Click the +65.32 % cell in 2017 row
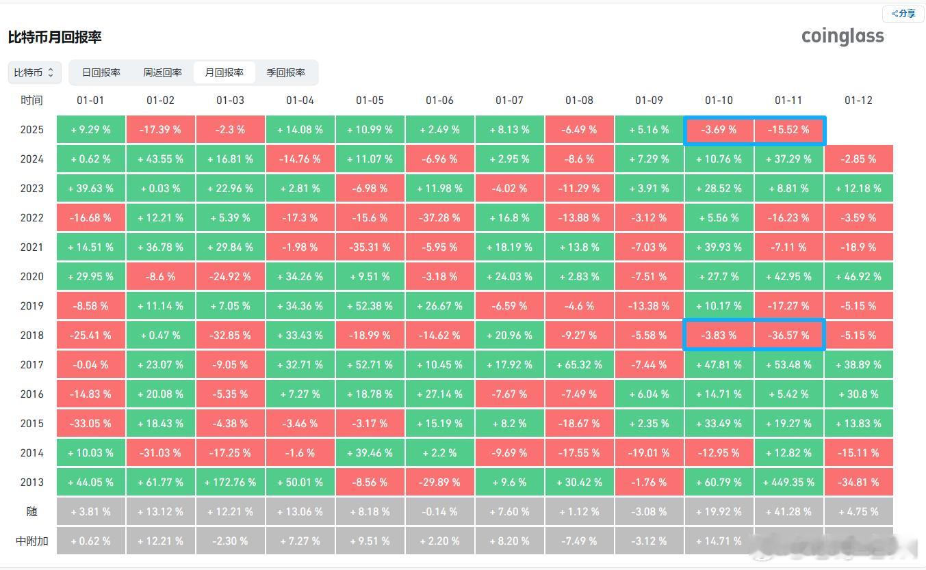Image resolution: width=926 pixels, height=570 pixels. point(579,365)
